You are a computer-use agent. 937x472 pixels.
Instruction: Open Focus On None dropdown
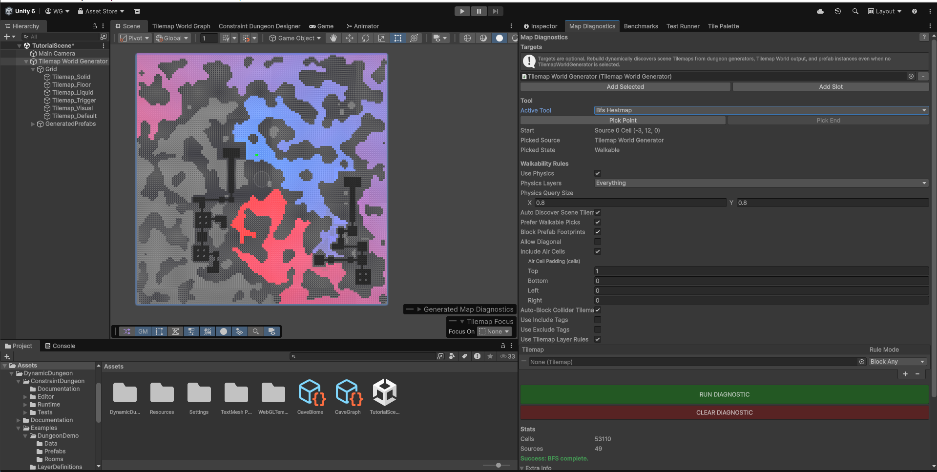494,331
